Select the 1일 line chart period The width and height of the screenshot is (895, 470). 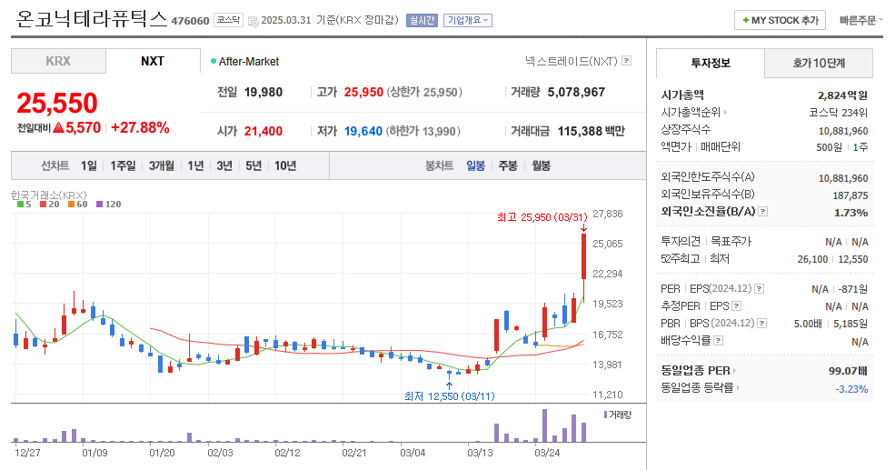pos(88,165)
